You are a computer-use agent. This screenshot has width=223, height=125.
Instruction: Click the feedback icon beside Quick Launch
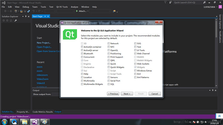170,2
